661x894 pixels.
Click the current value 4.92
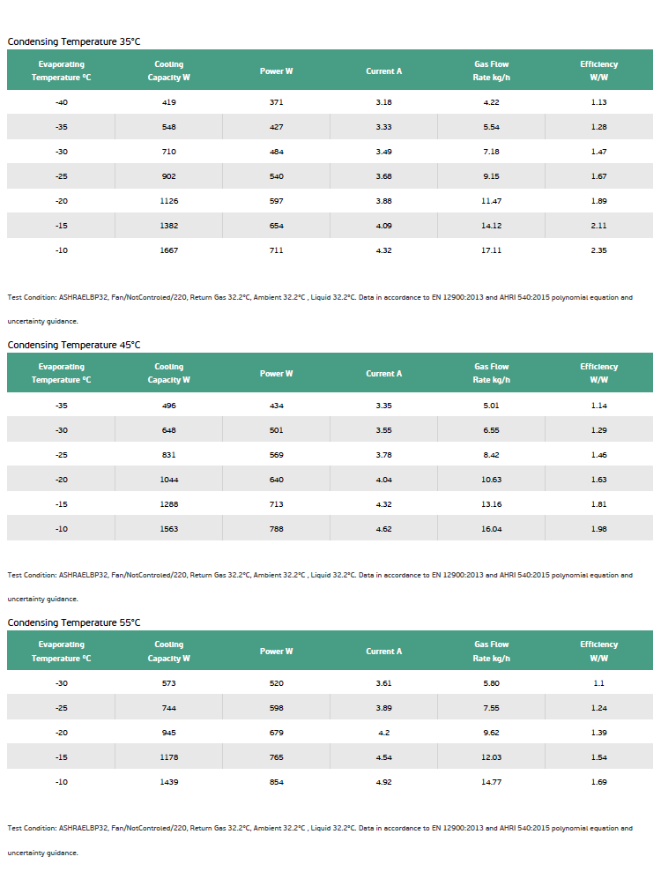pos(383,782)
